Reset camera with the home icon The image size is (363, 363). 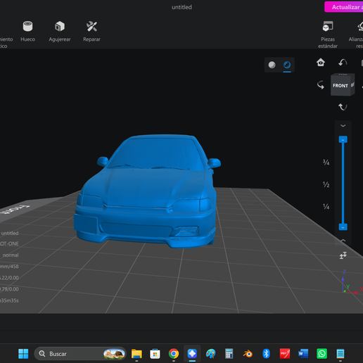(321, 63)
